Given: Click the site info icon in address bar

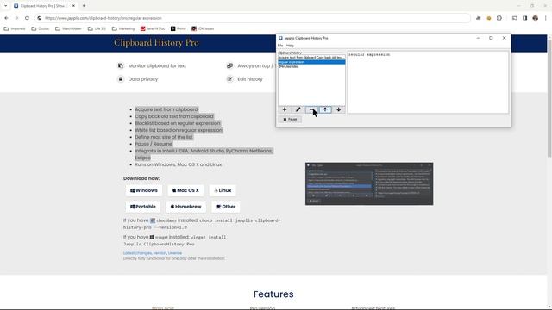Looking at the screenshot, I should [x=40, y=18].
